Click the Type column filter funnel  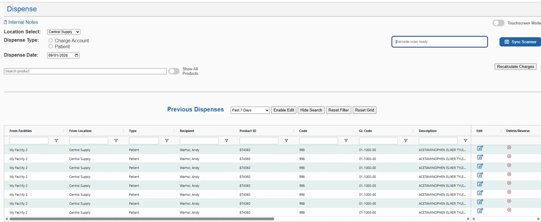click(x=167, y=141)
